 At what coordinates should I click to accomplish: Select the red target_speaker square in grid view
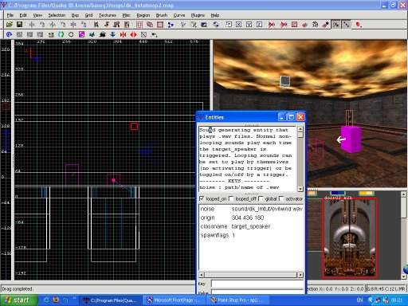coord(134,127)
